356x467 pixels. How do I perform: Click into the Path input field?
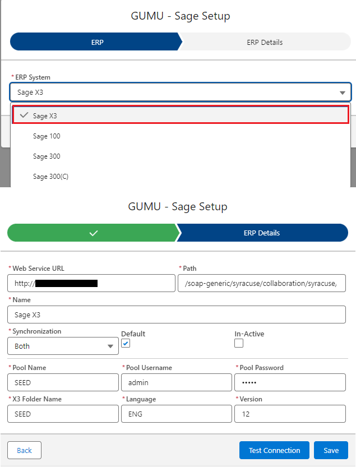click(261, 283)
